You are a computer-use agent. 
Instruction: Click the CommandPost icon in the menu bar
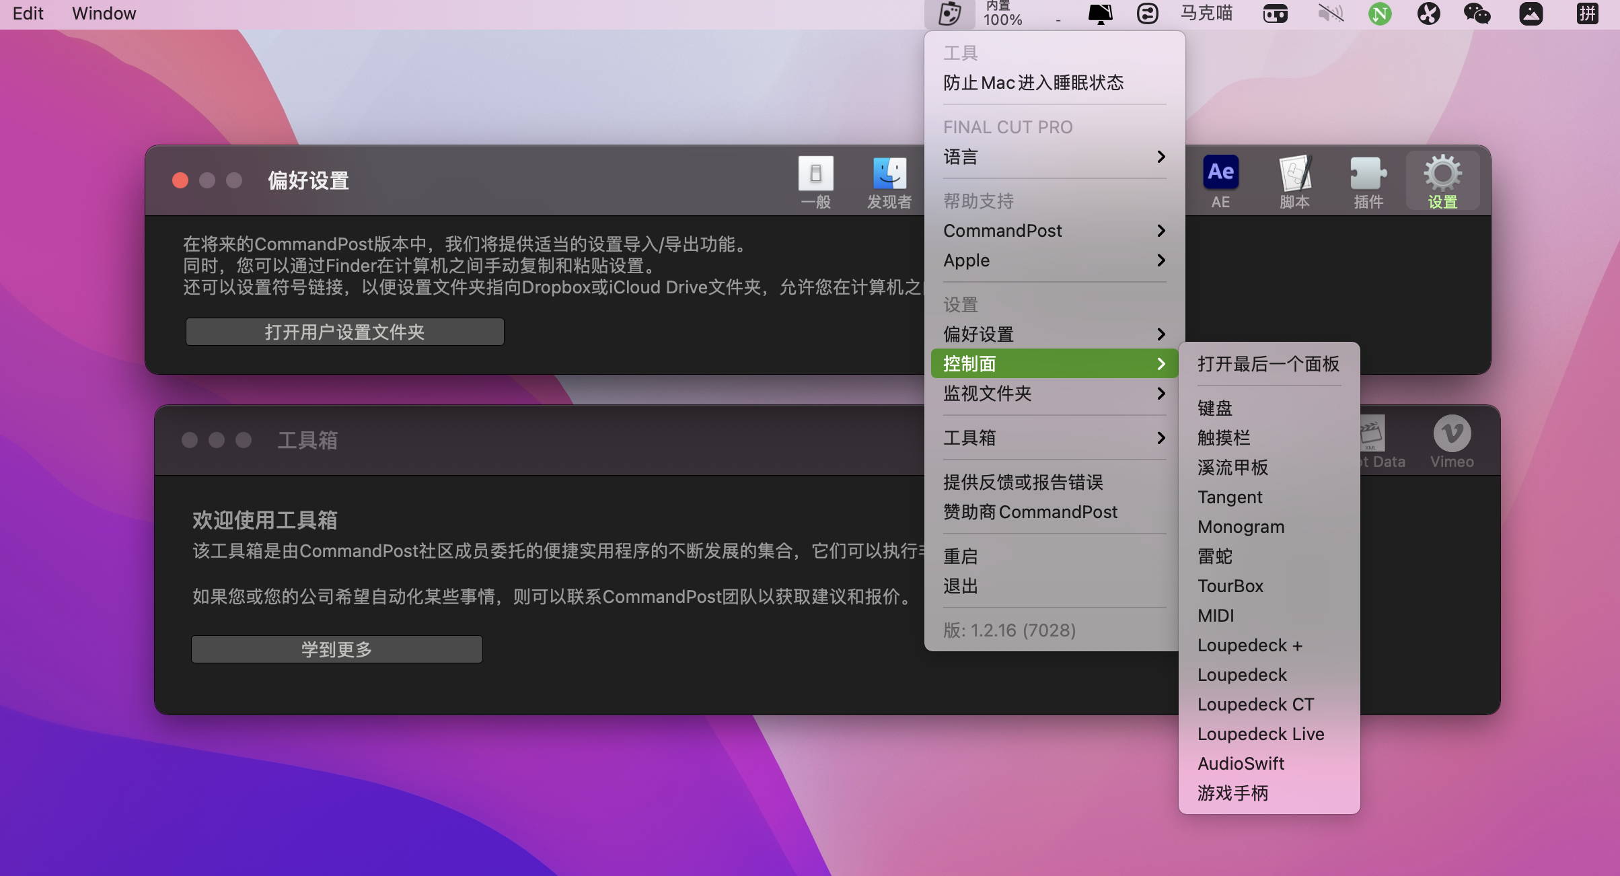point(950,13)
